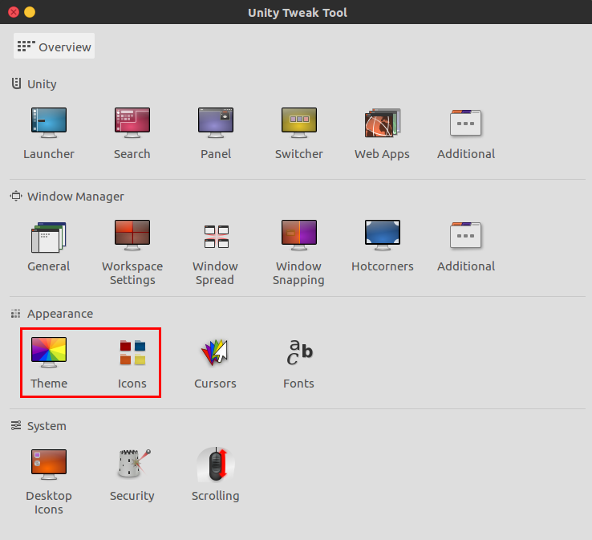Open Window Manager General settings
The height and width of the screenshot is (540, 592).
pyautogui.click(x=49, y=238)
